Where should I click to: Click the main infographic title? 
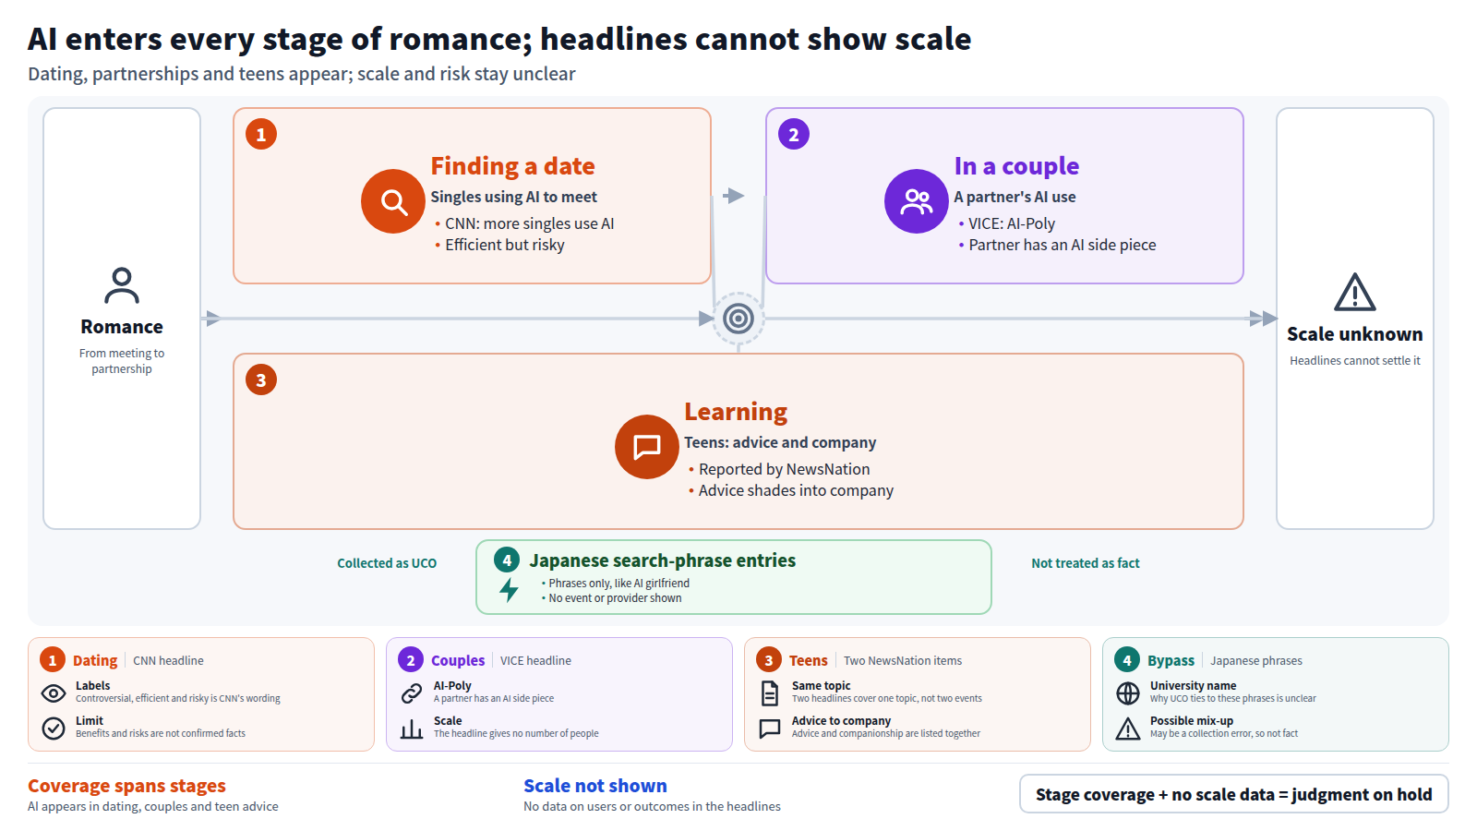(499, 39)
